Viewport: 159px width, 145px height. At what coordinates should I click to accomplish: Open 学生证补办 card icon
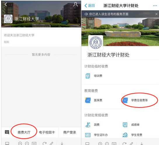point(88,135)
